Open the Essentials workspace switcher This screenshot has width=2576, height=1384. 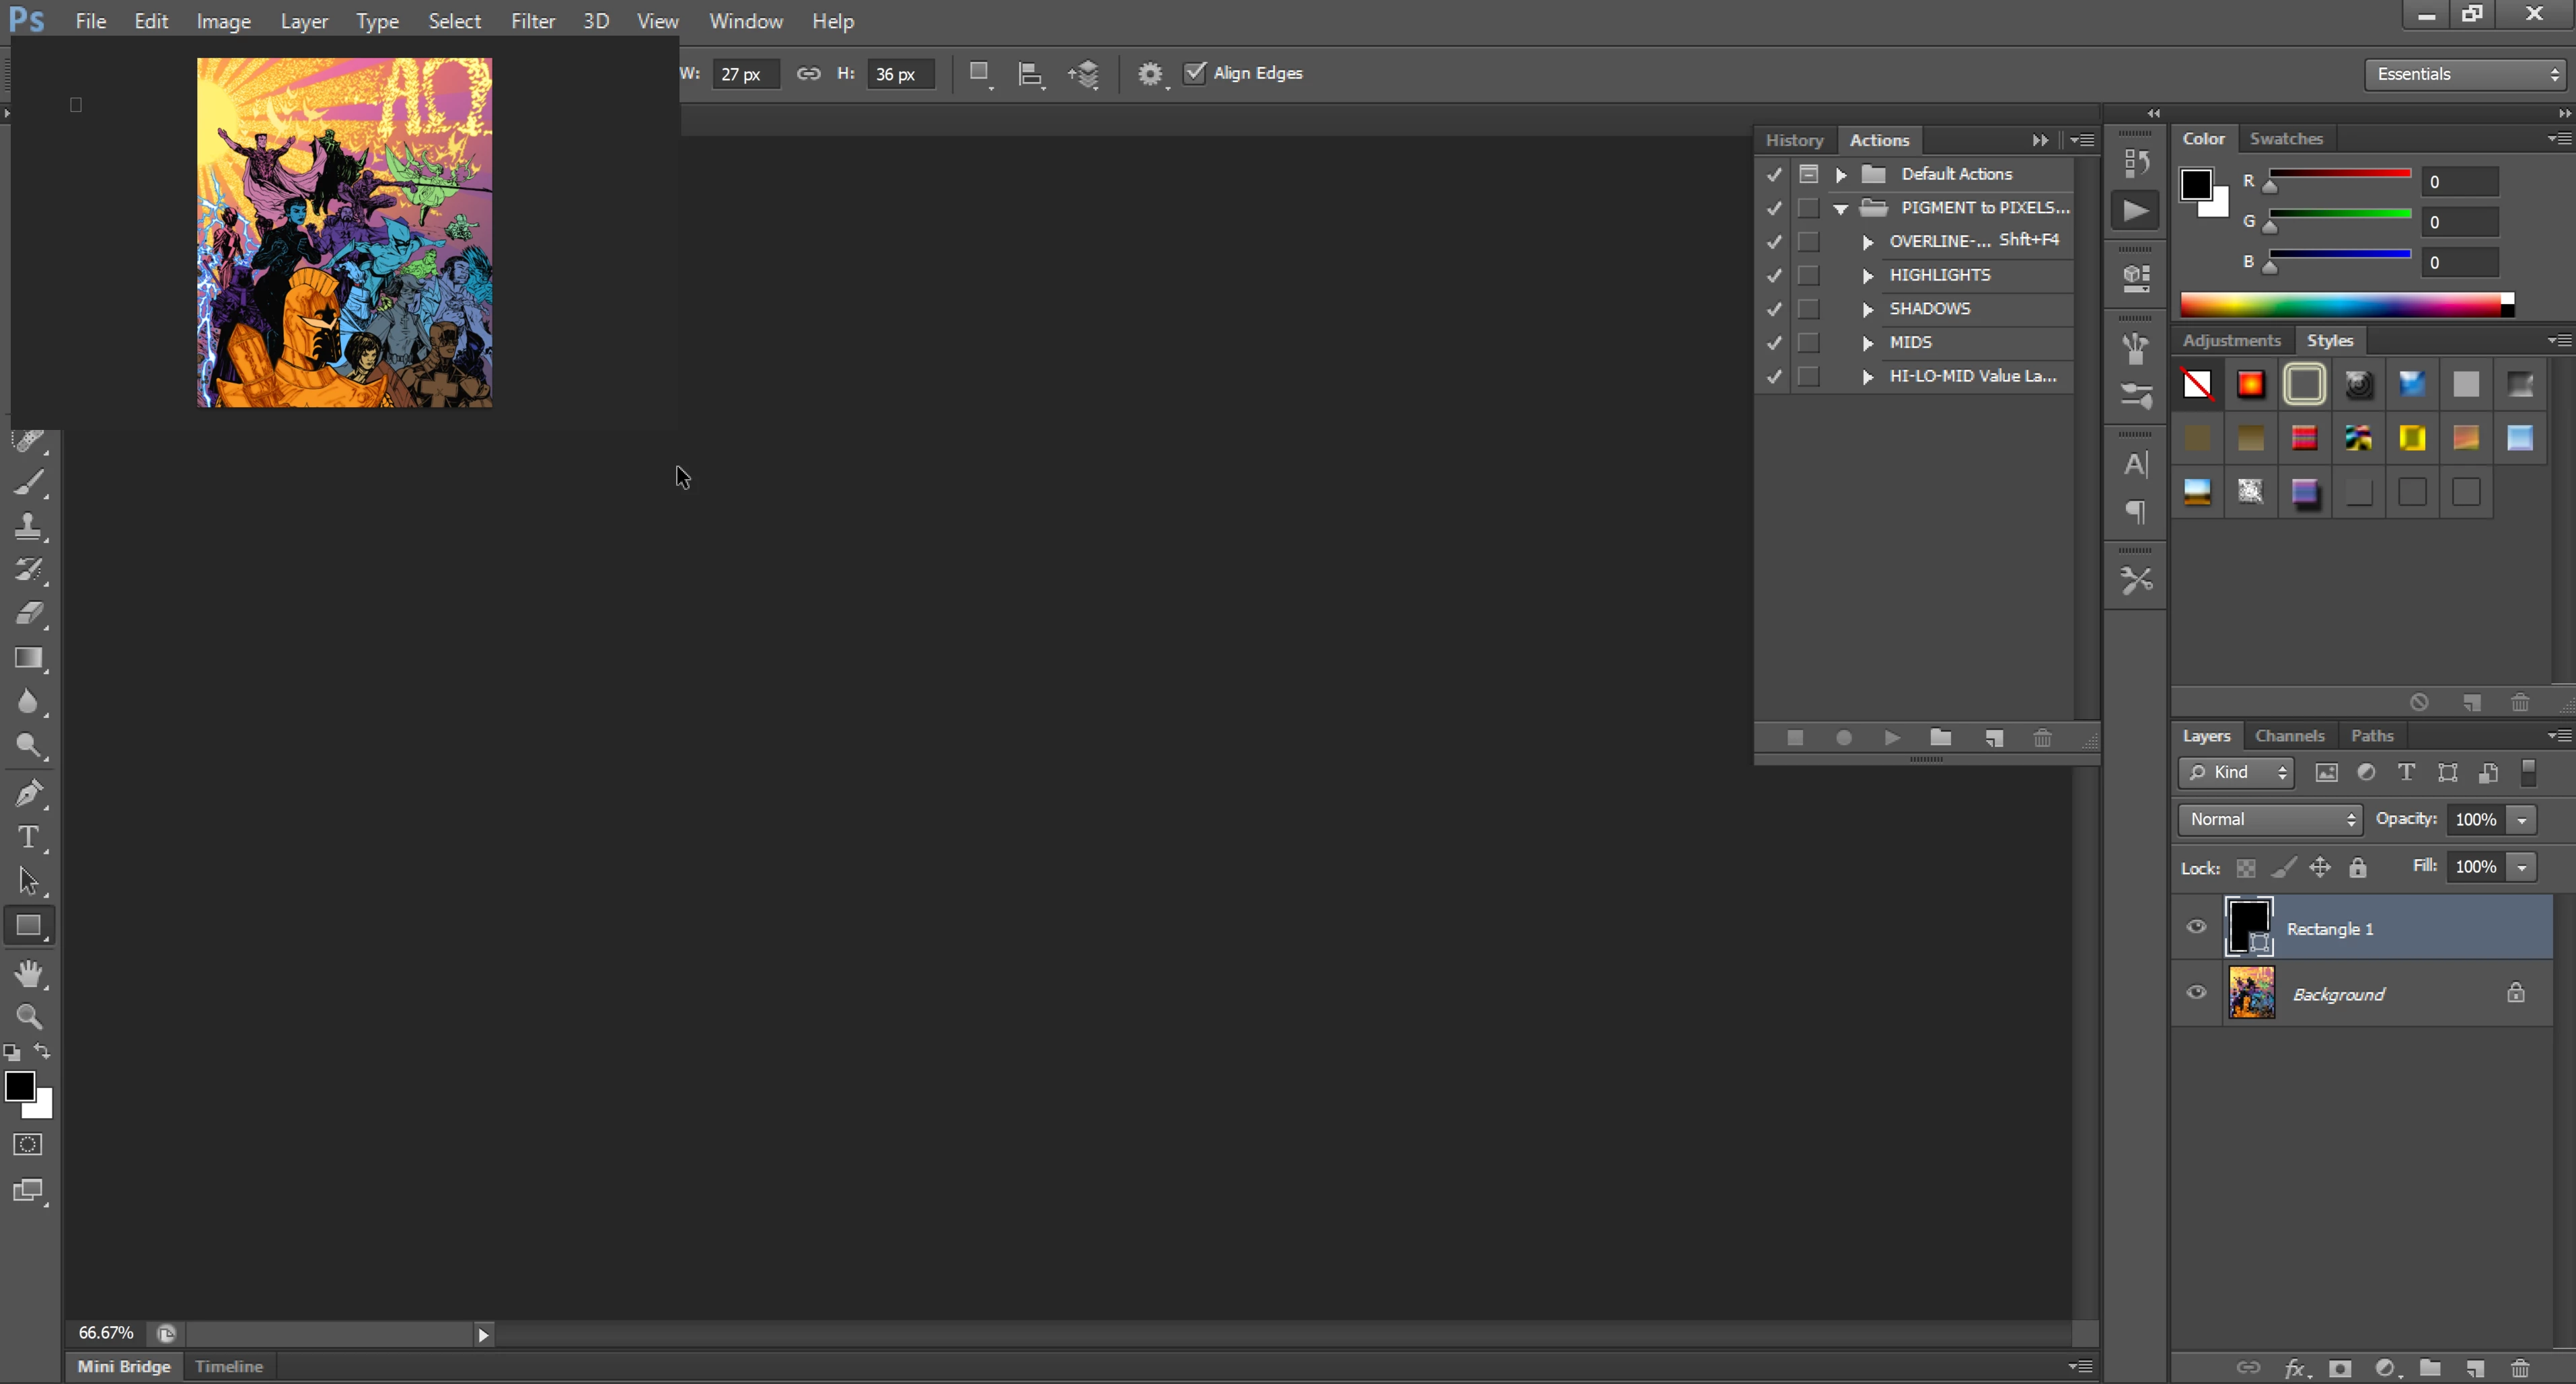[2465, 74]
